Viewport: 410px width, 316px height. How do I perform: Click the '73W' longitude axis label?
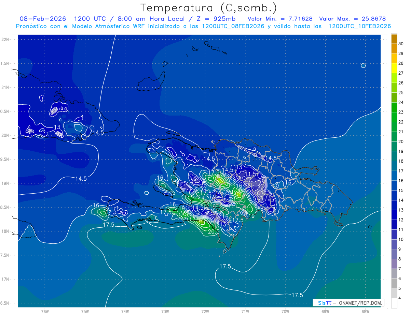tap(165, 311)
